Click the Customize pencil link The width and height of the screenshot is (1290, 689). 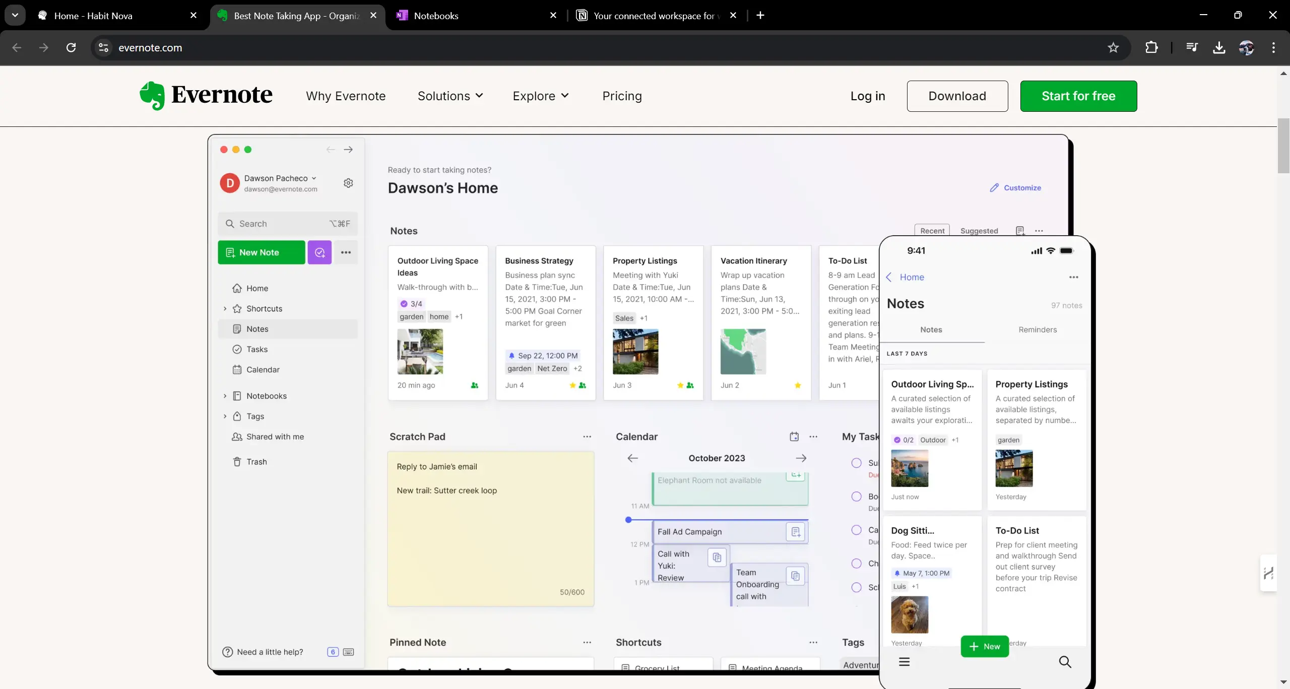[x=1015, y=188]
